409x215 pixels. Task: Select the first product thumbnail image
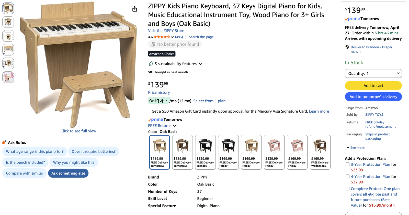(x=8, y=8)
